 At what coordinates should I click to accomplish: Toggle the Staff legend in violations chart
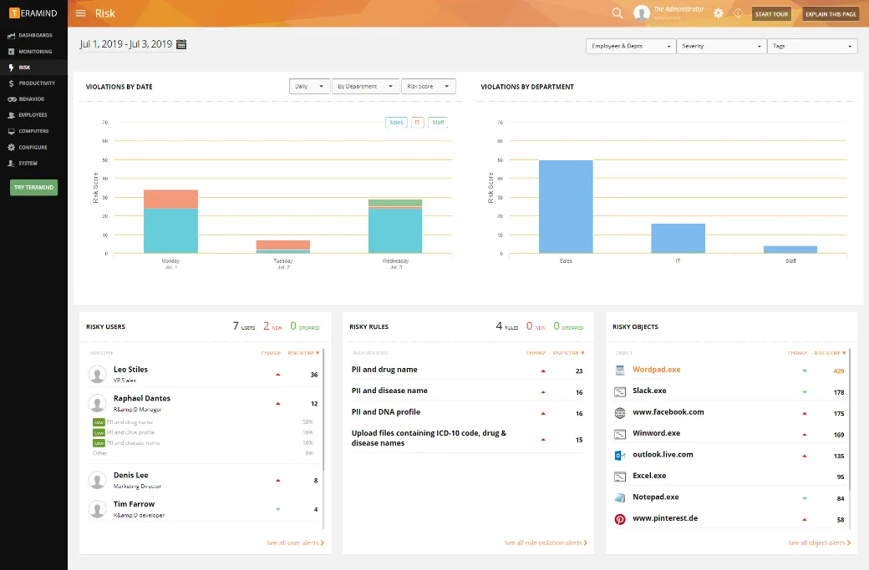[x=438, y=123]
